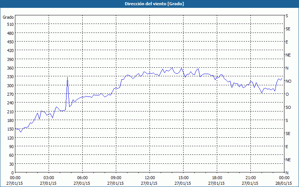Viewport: 299px width, 187px height.
Task: Select the 06:00 time label
Action: click(82, 178)
